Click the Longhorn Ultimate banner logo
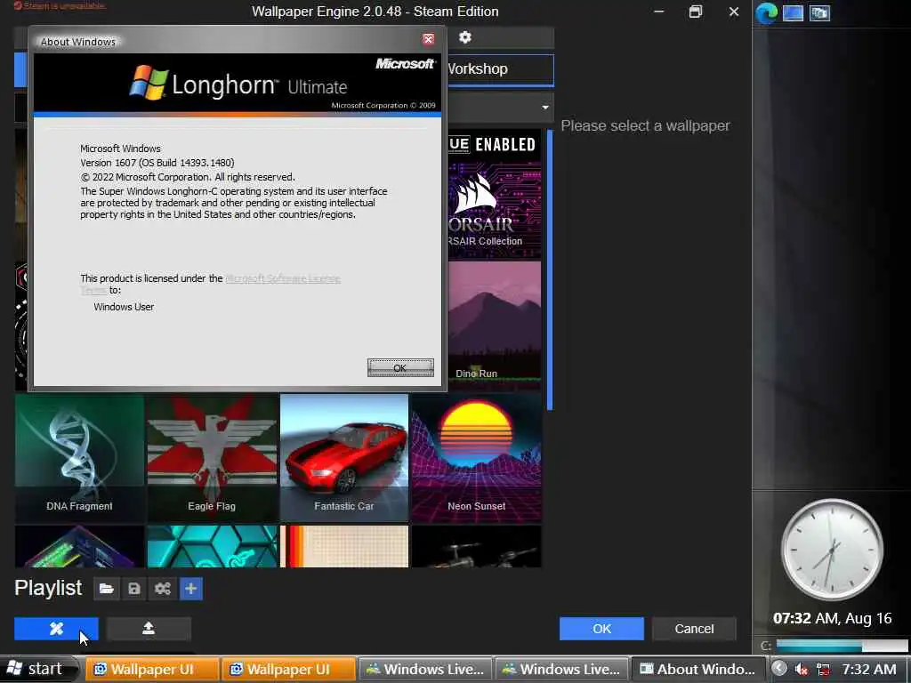This screenshot has width=911, height=683. [238, 83]
